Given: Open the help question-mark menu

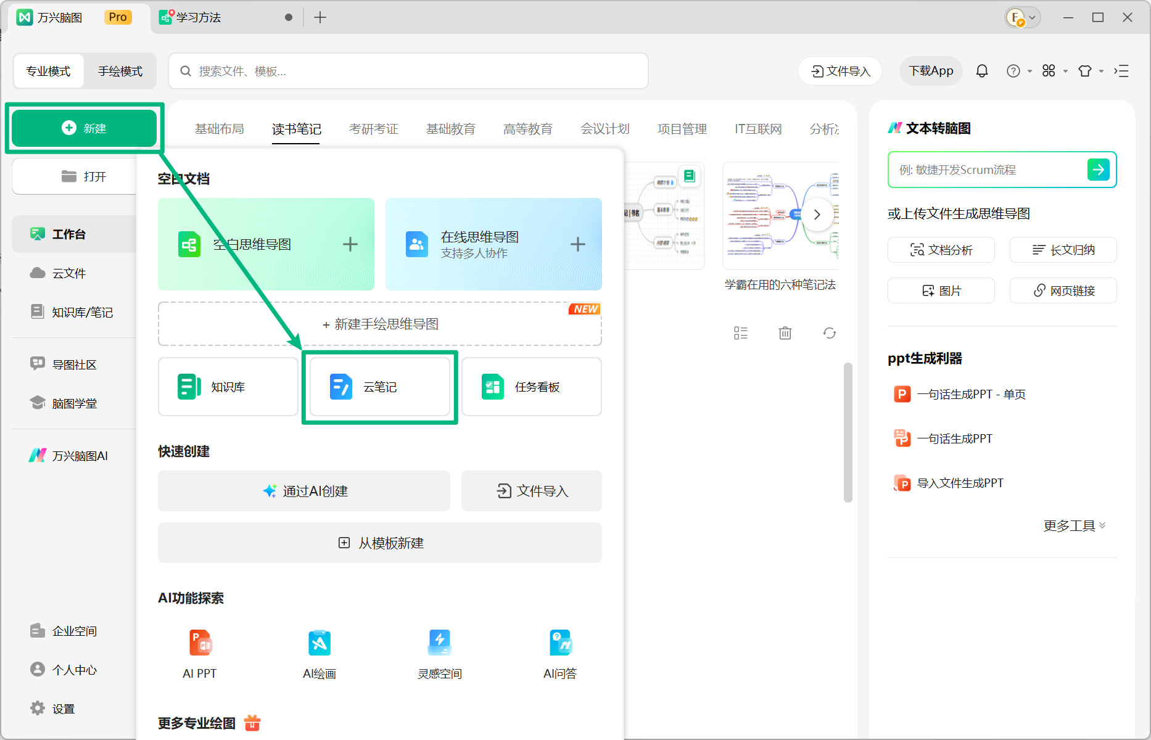Looking at the screenshot, I should [1018, 71].
